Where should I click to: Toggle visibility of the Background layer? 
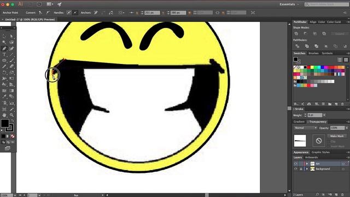coord(296,169)
